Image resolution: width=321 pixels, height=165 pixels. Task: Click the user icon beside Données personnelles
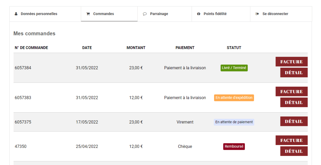click(16, 14)
